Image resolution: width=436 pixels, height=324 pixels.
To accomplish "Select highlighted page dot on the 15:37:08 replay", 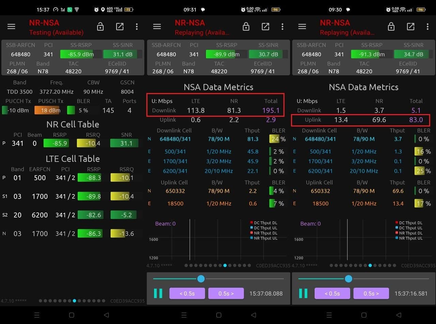I will [x=225, y=265].
